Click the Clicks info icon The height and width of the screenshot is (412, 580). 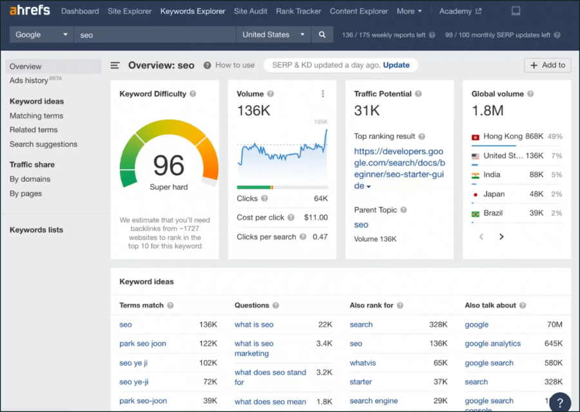click(264, 198)
